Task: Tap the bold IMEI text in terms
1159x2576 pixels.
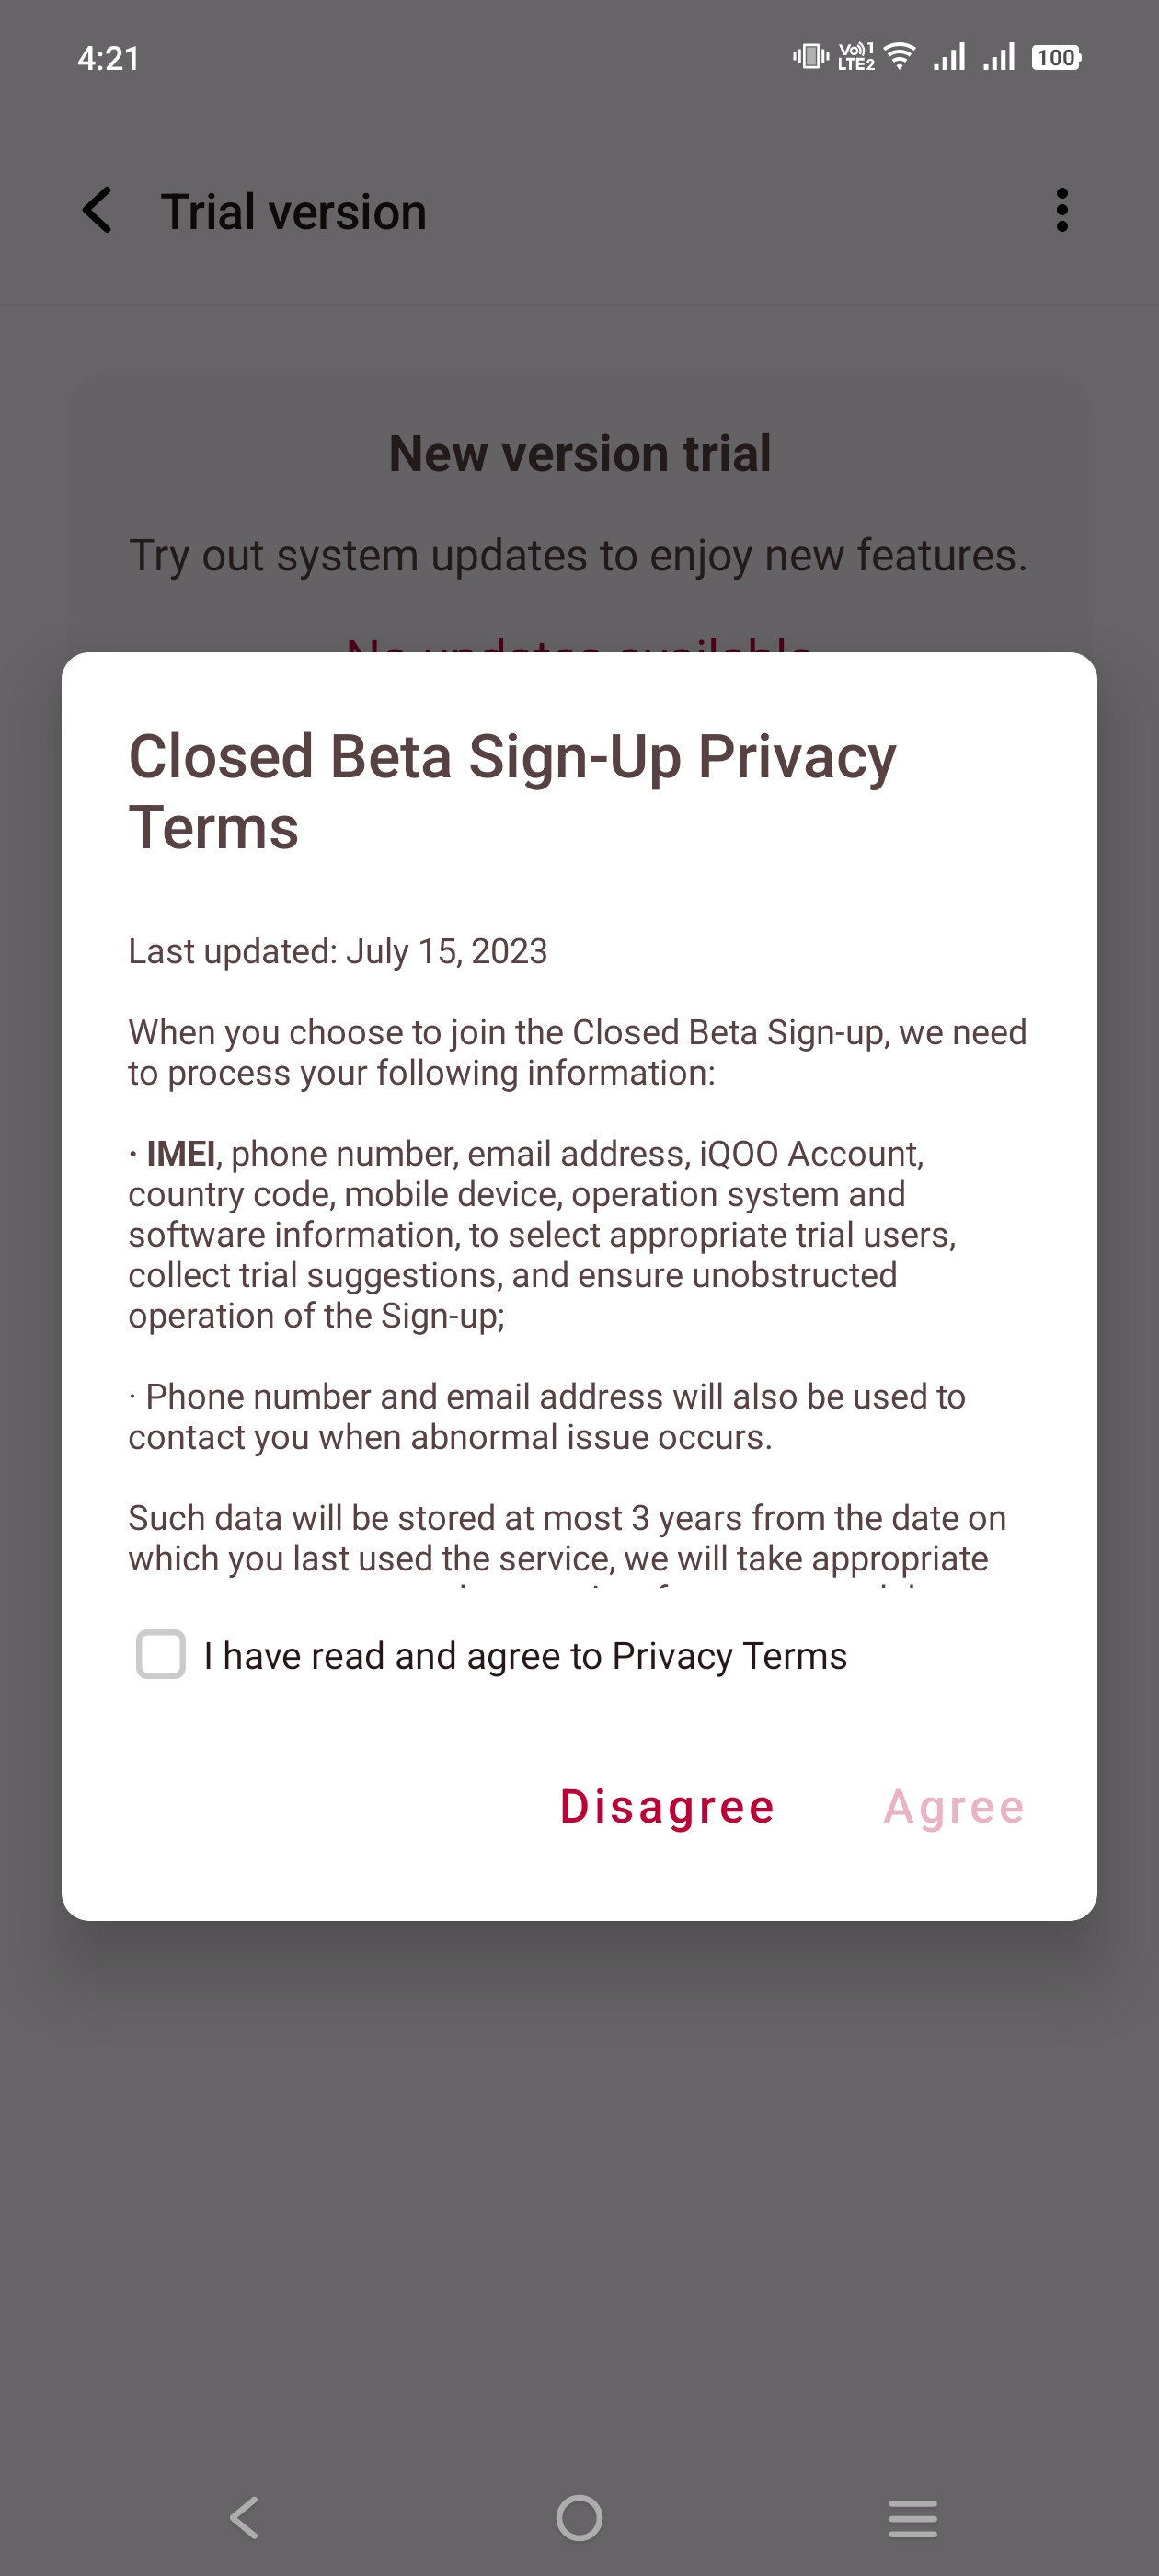Action: [180, 1154]
